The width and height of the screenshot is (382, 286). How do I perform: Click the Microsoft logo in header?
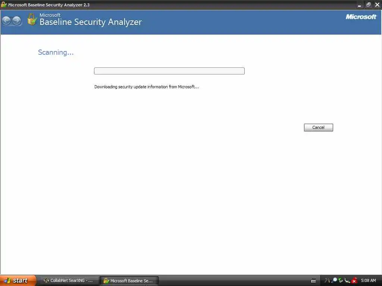[361, 17]
